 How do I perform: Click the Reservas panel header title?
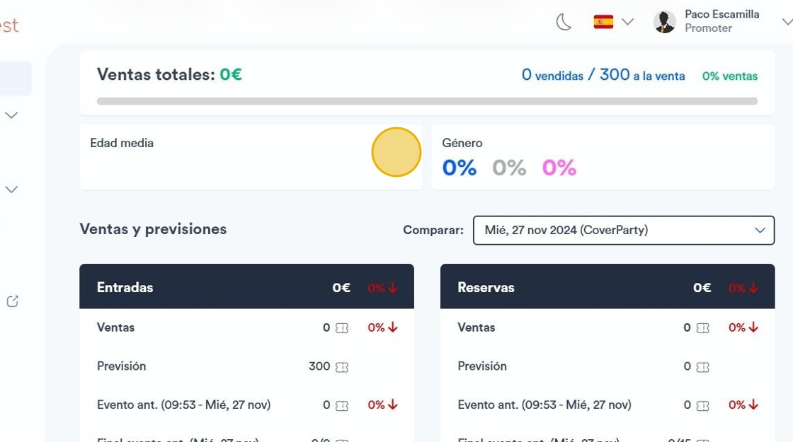pyautogui.click(x=486, y=287)
